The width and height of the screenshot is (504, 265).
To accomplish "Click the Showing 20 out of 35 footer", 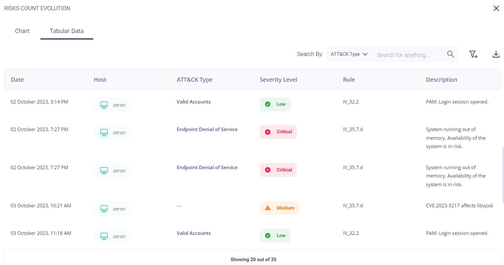I will [253, 260].
